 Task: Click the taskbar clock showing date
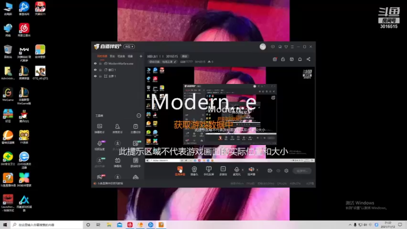388,224
